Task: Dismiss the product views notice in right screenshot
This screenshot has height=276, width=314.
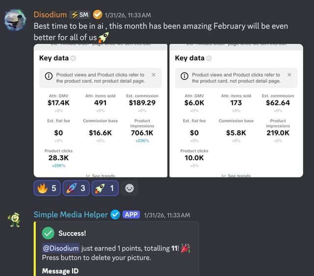Action: click(x=289, y=75)
